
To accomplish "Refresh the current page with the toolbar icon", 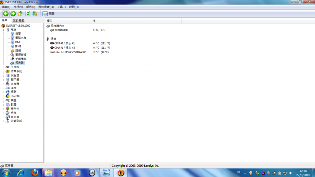I will pyautogui.click(x=28, y=14).
